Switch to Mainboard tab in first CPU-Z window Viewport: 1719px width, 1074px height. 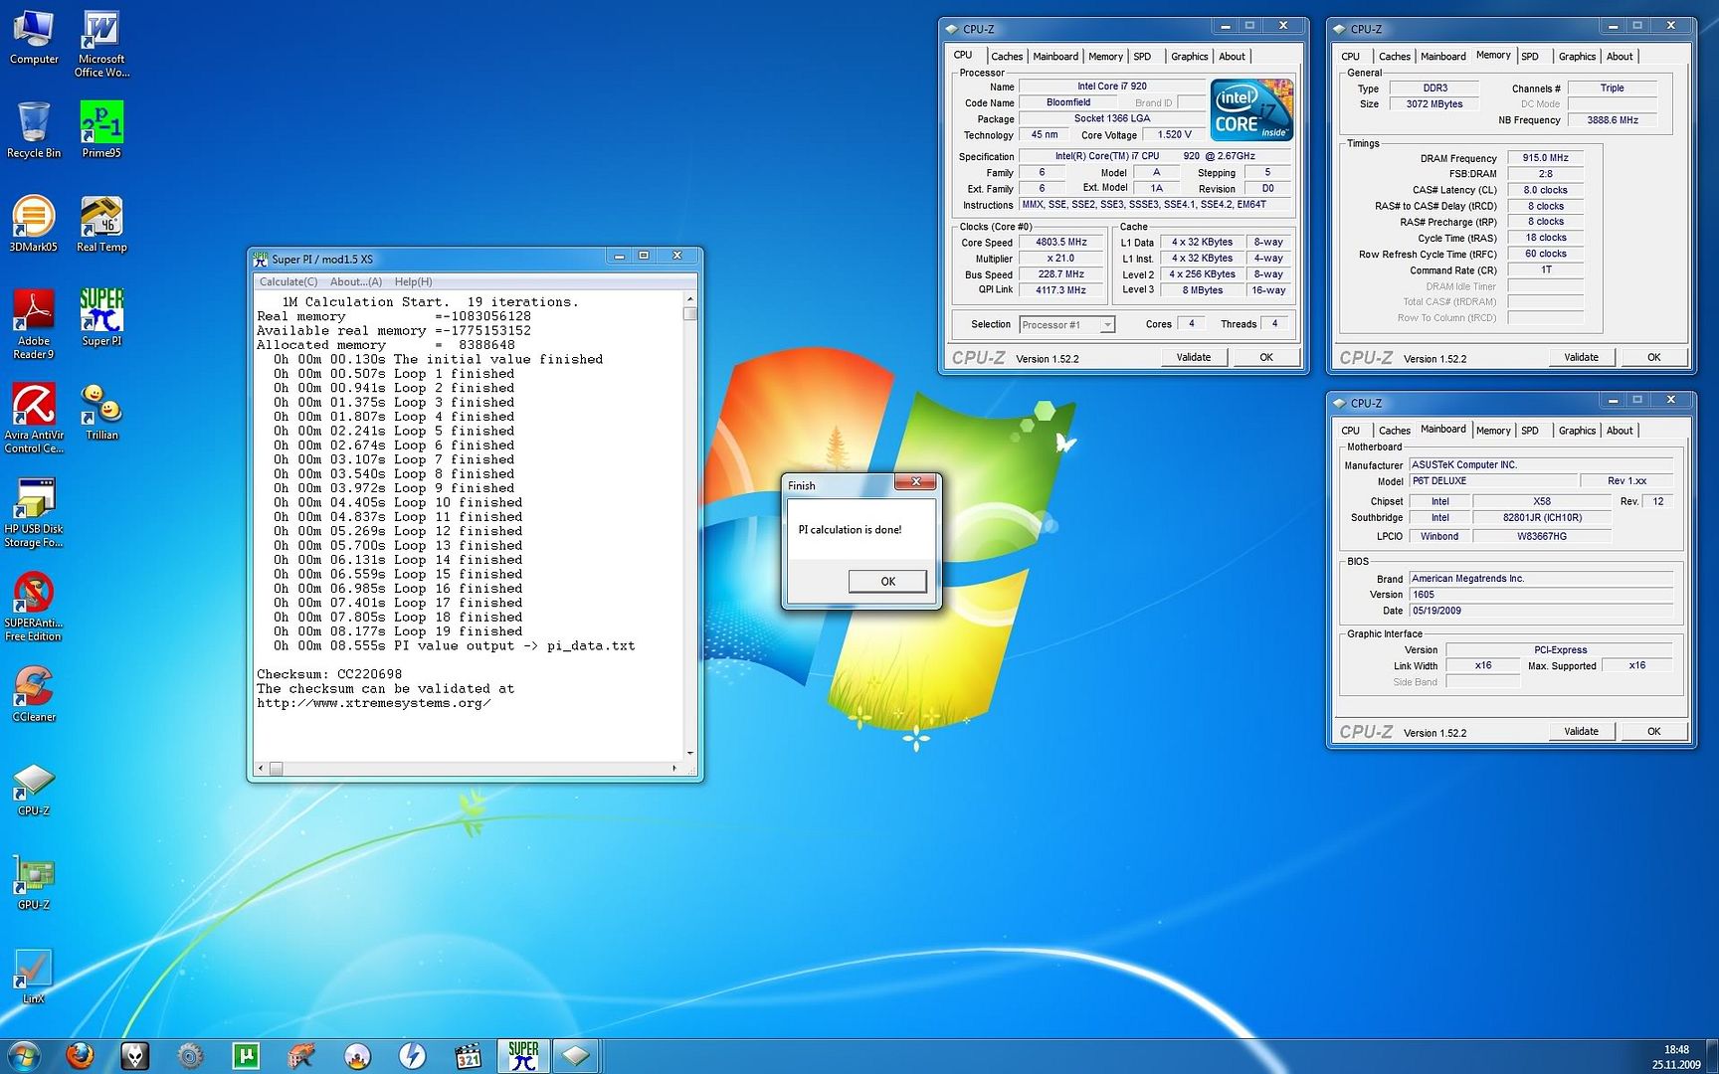pos(1055,57)
